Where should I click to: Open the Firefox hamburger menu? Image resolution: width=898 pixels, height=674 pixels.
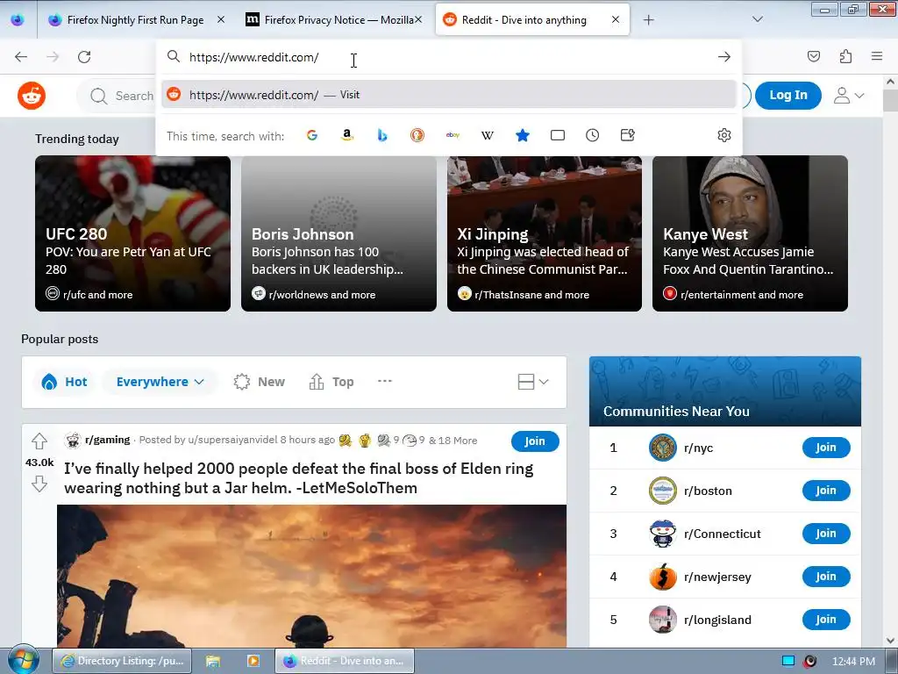point(876,56)
